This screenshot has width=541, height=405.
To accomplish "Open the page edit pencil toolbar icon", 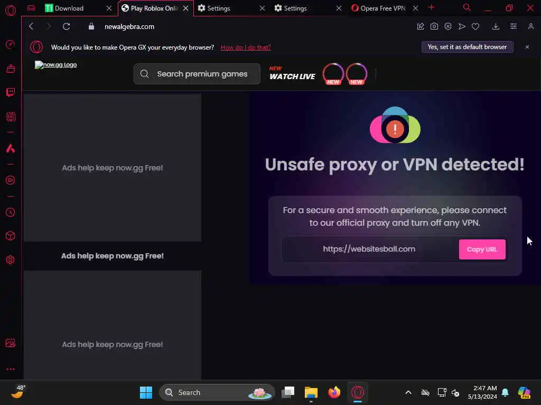I will 420,26.
